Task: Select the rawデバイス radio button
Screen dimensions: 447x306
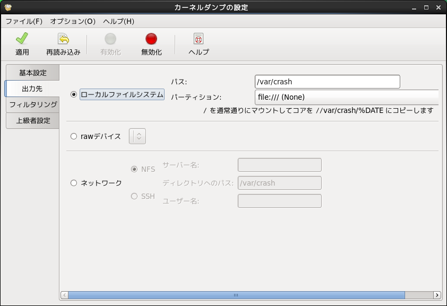Action: tap(74, 136)
